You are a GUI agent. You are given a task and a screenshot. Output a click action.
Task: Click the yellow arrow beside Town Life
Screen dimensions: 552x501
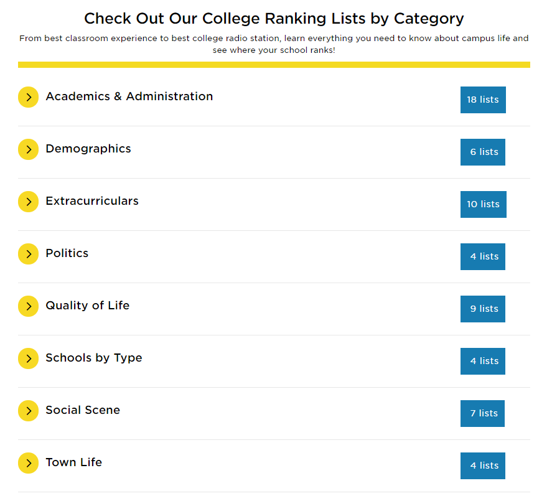point(28,463)
